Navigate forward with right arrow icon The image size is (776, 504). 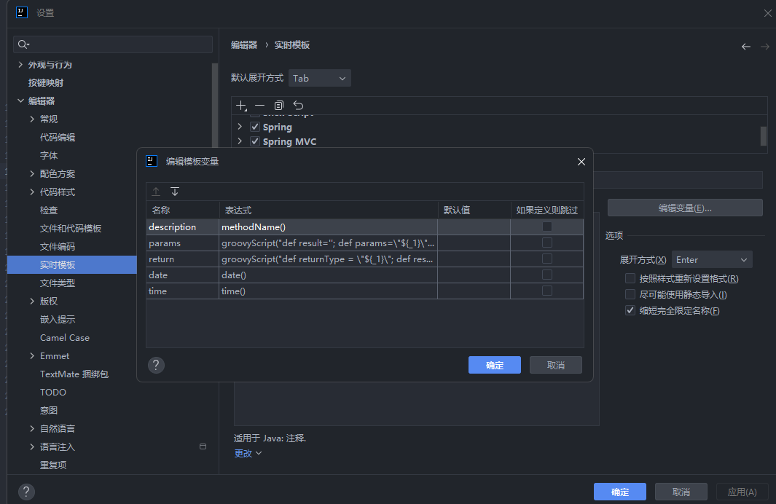tap(764, 47)
